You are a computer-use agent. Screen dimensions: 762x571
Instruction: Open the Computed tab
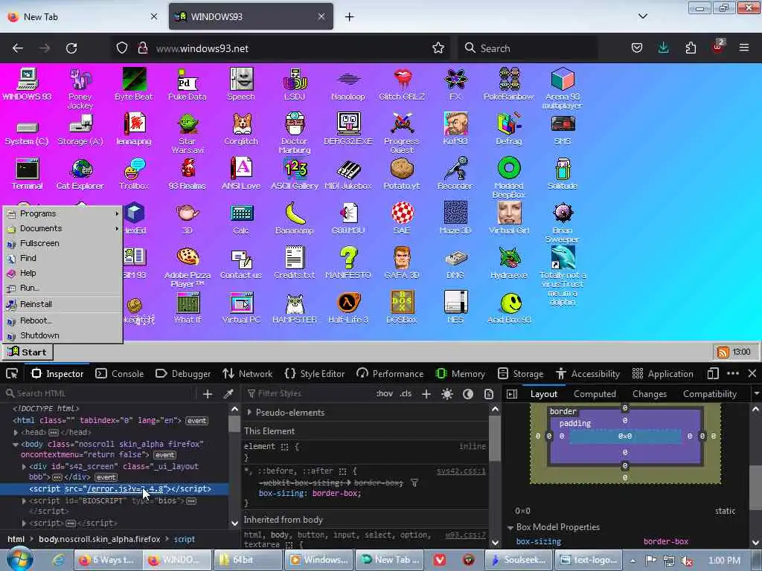point(595,394)
